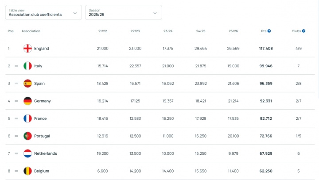
Task: Click the Netherlands flag icon
Action: click(27, 153)
